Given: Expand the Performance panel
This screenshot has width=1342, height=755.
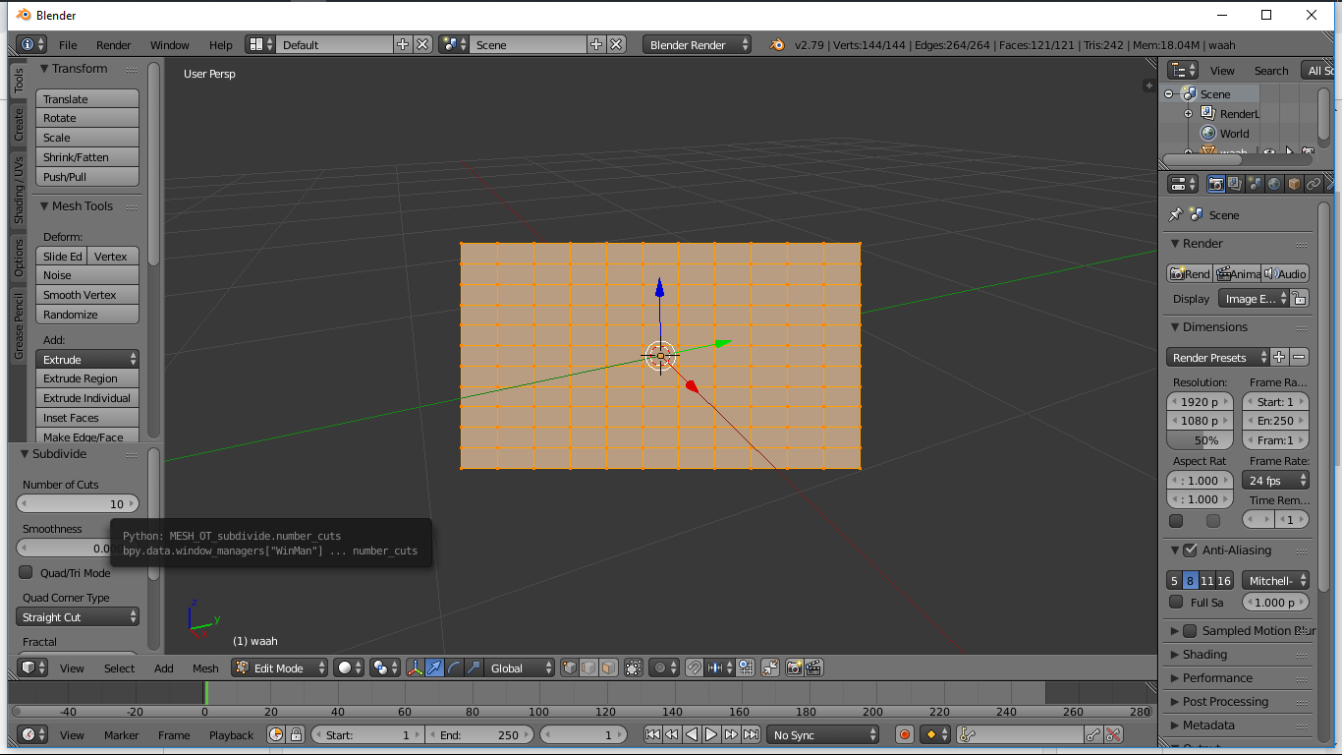Looking at the screenshot, I should 1216,677.
